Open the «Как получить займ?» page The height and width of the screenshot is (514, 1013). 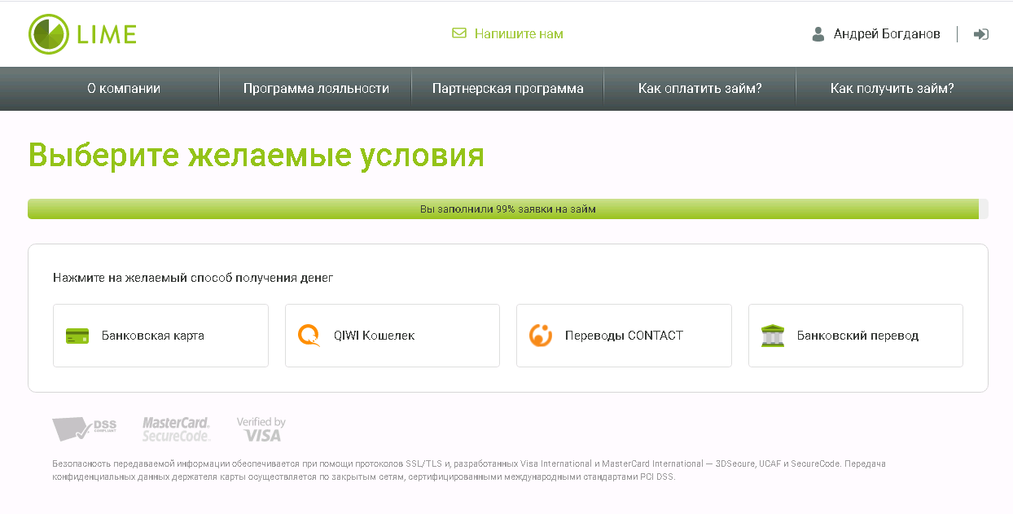pyautogui.click(x=892, y=89)
